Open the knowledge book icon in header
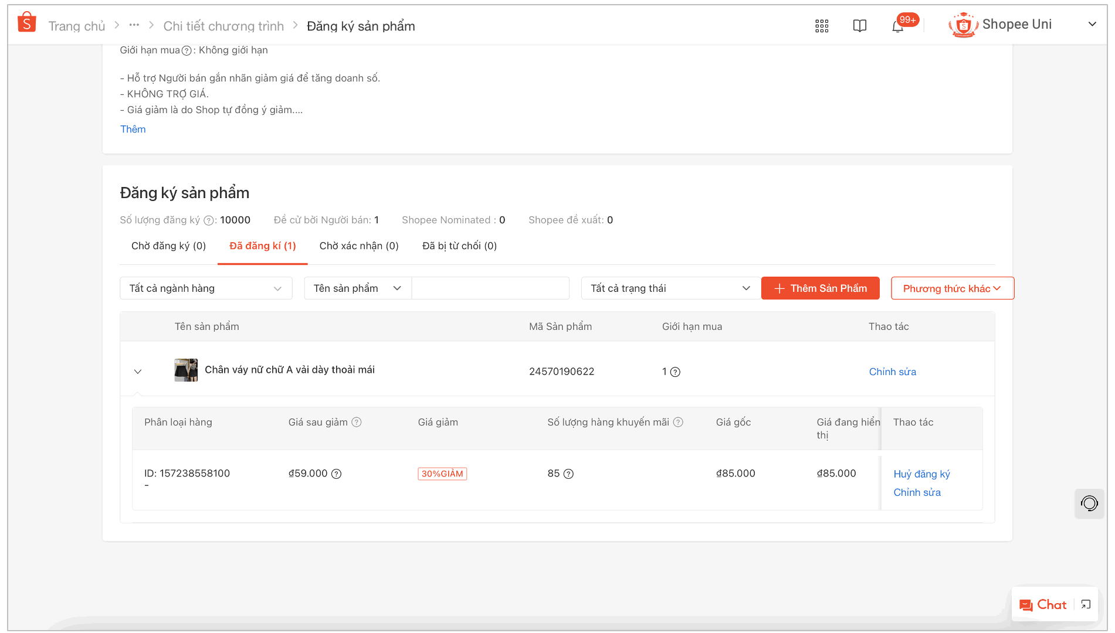The image size is (1115, 633). (x=859, y=25)
